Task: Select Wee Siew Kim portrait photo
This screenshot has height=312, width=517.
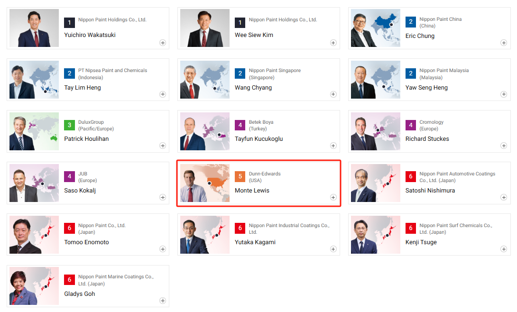Action: click(x=205, y=28)
